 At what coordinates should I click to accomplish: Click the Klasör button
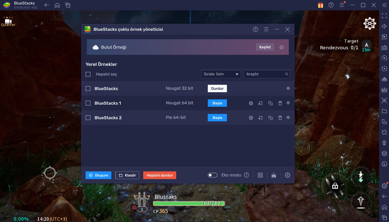click(127, 175)
